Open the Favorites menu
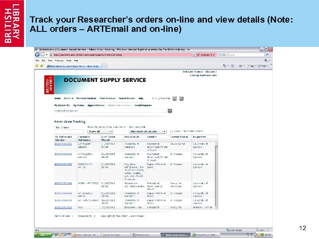Viewport: 319px width, 239px height. 59,61
